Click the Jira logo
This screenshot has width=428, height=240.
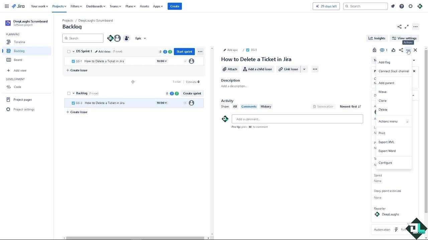18,6
